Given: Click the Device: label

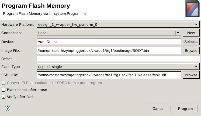Looking at the screenshot, I should [8, 42].
